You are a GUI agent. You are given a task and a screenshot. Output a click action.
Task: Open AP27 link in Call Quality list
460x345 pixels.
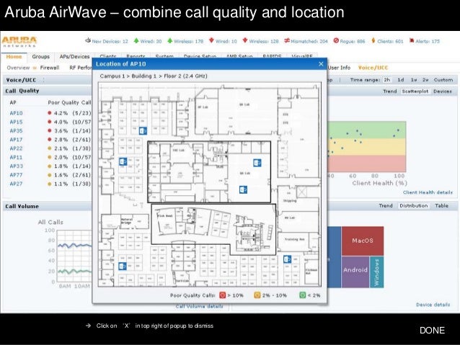16,184
